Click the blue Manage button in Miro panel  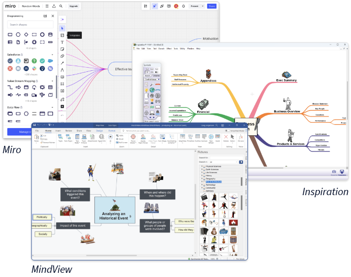click(x=19, y=132)
